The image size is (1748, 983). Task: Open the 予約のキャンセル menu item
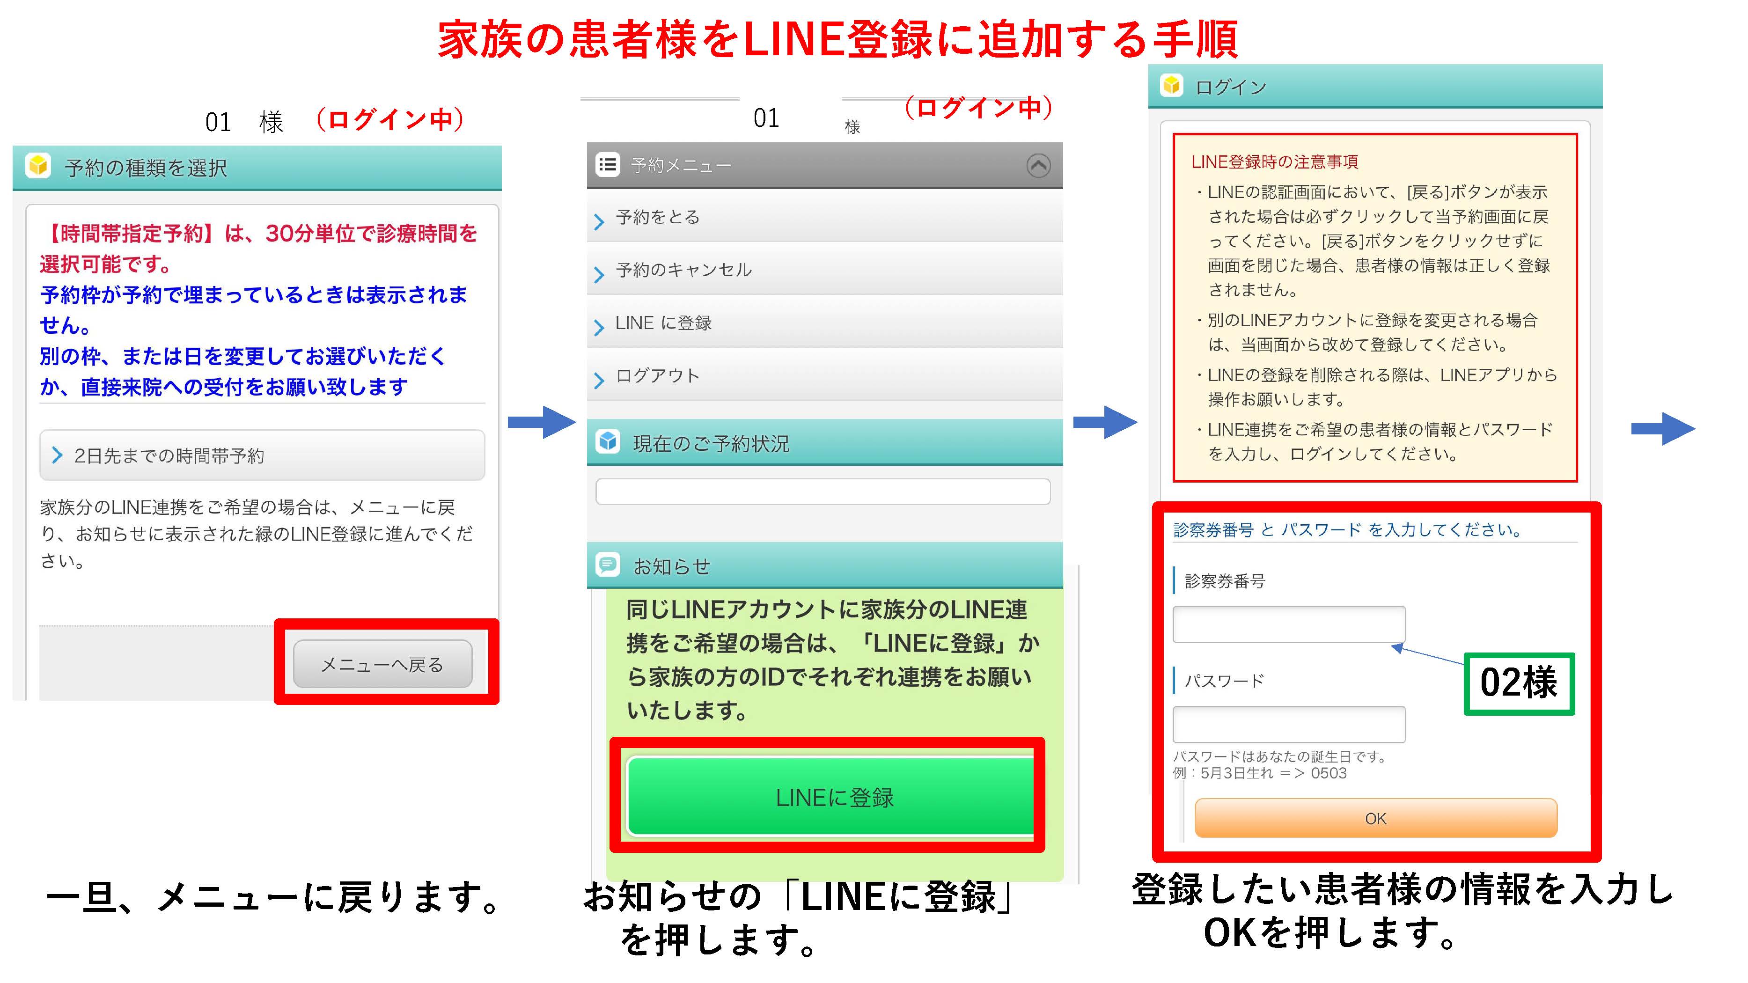[x=824, y=270]
